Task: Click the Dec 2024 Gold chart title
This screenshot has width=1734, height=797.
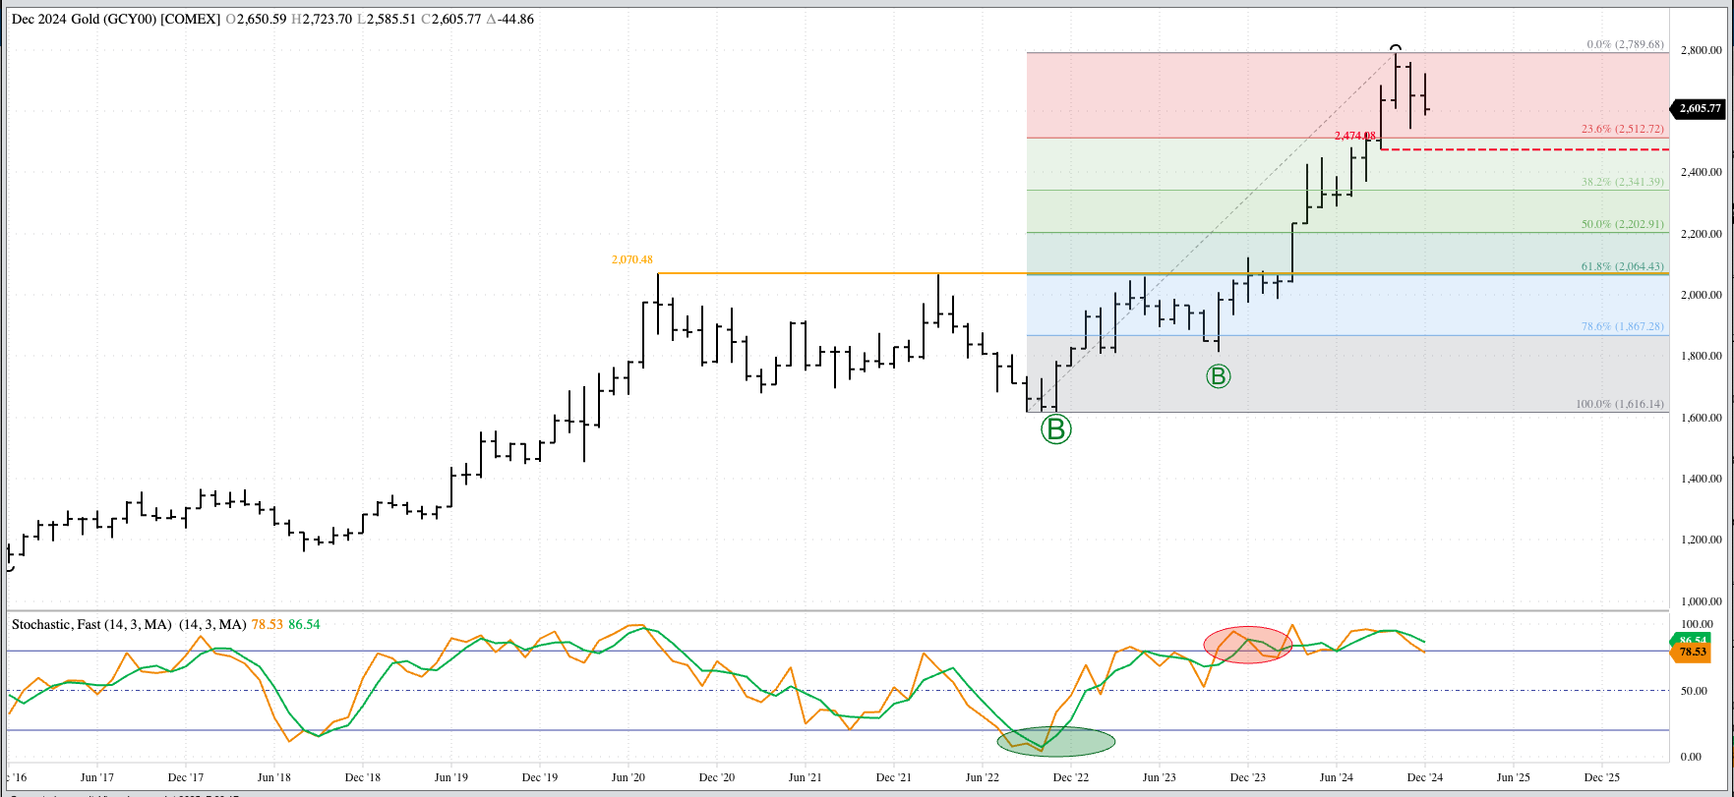Action: pos(116,19)
